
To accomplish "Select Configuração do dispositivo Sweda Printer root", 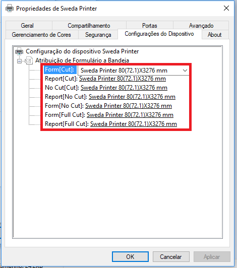I will 82,51.
